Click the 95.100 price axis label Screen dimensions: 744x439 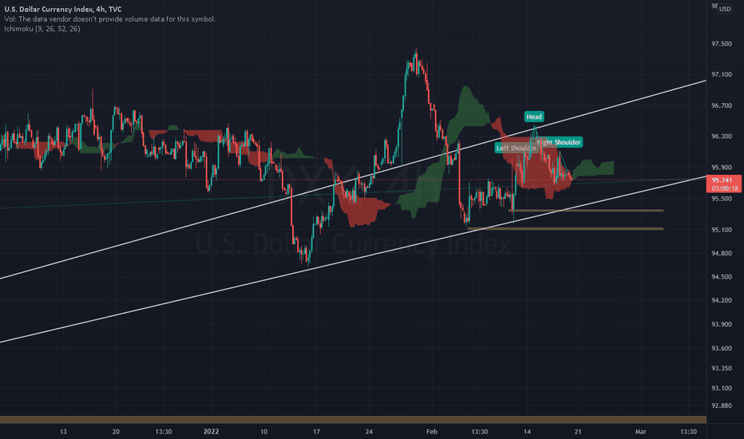[x=721, y=230]
